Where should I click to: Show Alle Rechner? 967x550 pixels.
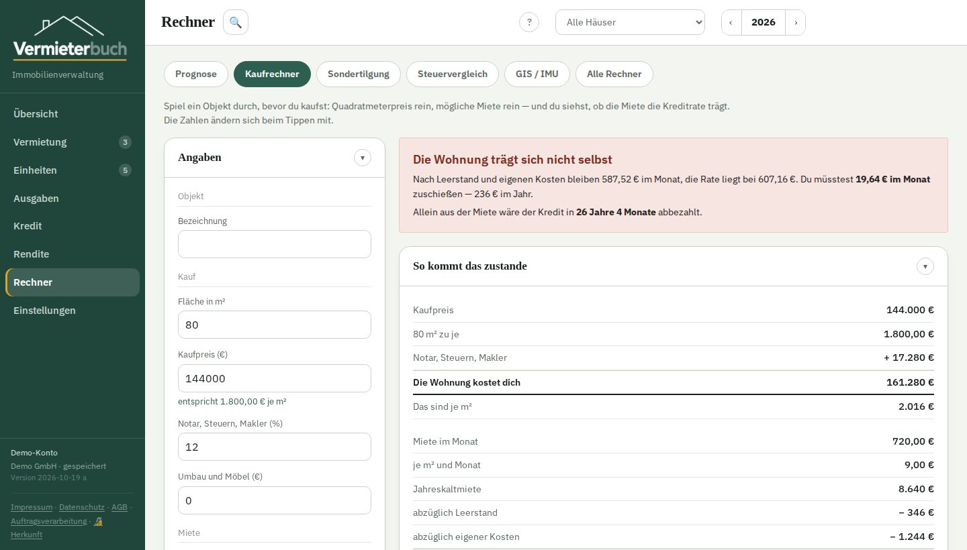point(614,74)
